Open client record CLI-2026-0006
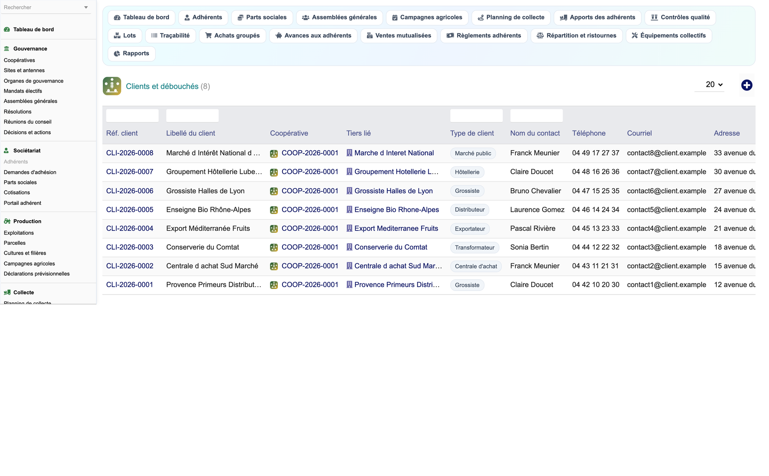Viewport: 769px width, 476px height. [x=130, y=191]
